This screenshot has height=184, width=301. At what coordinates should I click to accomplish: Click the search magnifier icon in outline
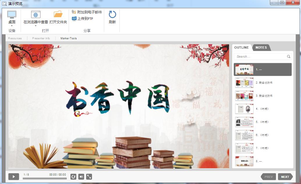(x=288, y=57)
